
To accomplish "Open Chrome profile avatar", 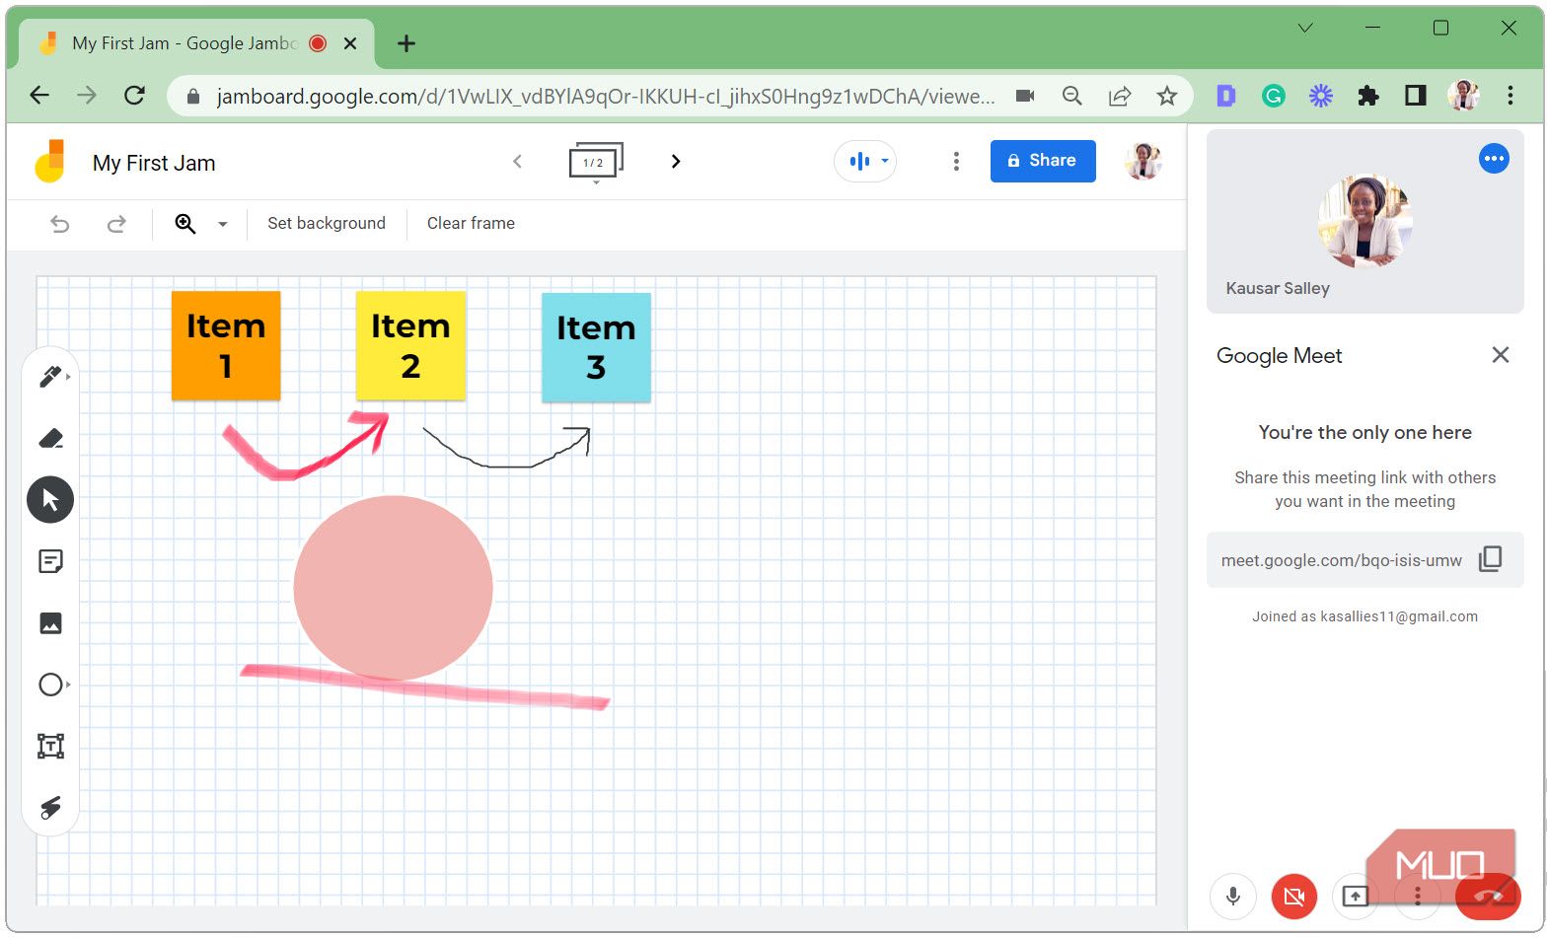I will point(1463,96).
